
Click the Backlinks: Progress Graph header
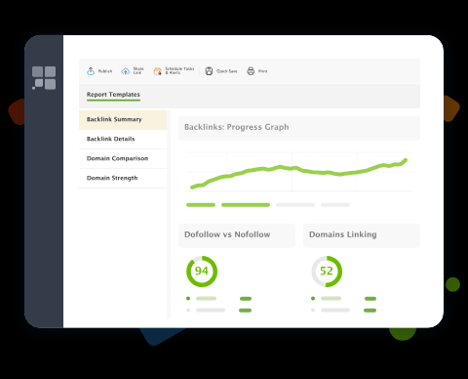click(x=299, y=128)
